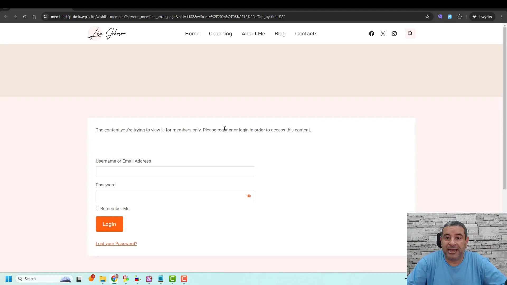Screen dimensions: 507x285
Task: Click the Instagram icon in header
Action: [394, 34]
